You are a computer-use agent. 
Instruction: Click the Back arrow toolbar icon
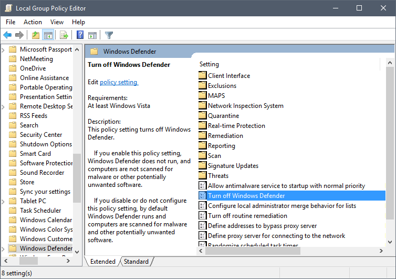pyautogui.click(x=7, y=35)
